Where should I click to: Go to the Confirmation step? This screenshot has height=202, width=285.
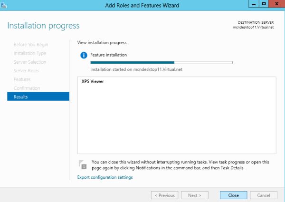click(x=27, y=88)
